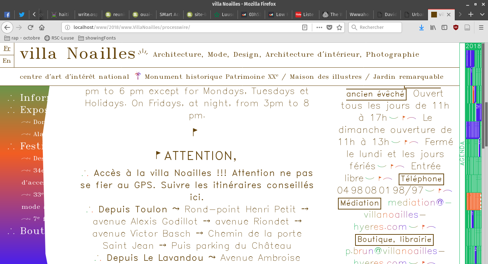Screen dimensions: 488x264
Task: Open the page actions three-dot menu
Action: [319, 27]
